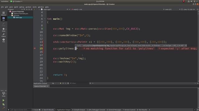Open the Welcome mode
Screen dimensions: 199x111
point(3,13)
